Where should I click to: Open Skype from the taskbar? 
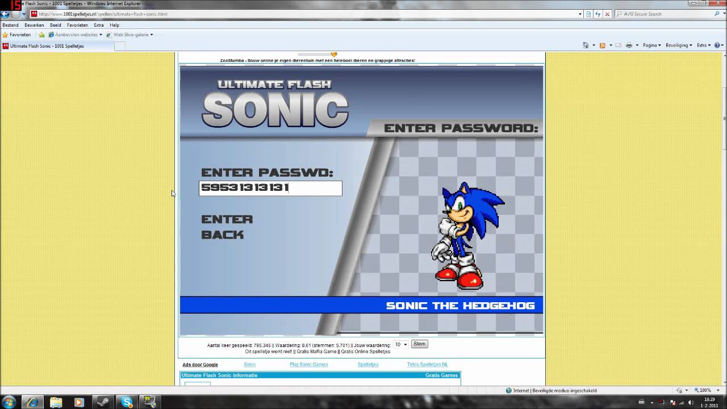pos(127,402)
